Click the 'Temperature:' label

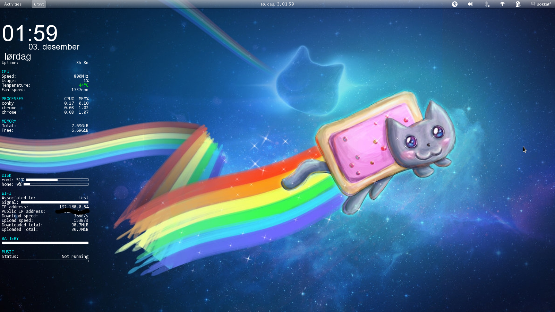tap(16, 85)
